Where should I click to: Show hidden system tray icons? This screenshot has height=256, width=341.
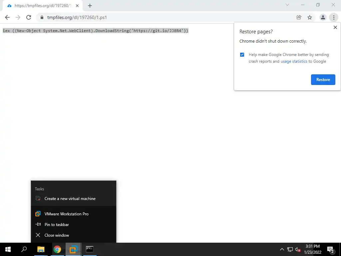[x=282, y=249]
